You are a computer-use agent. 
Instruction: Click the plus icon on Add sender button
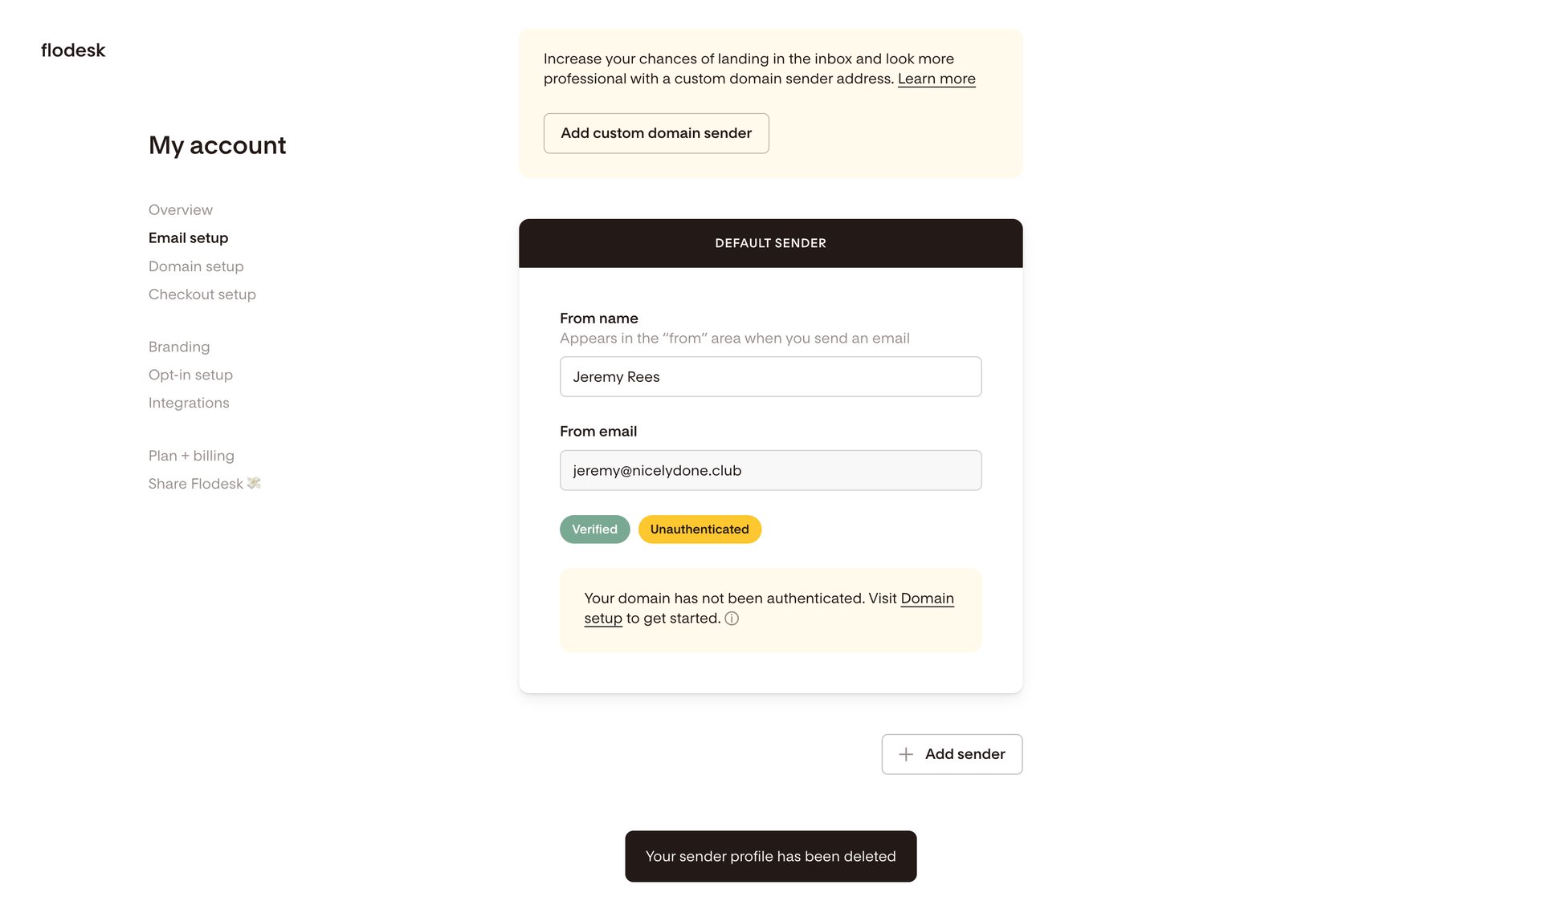[907, 754]
